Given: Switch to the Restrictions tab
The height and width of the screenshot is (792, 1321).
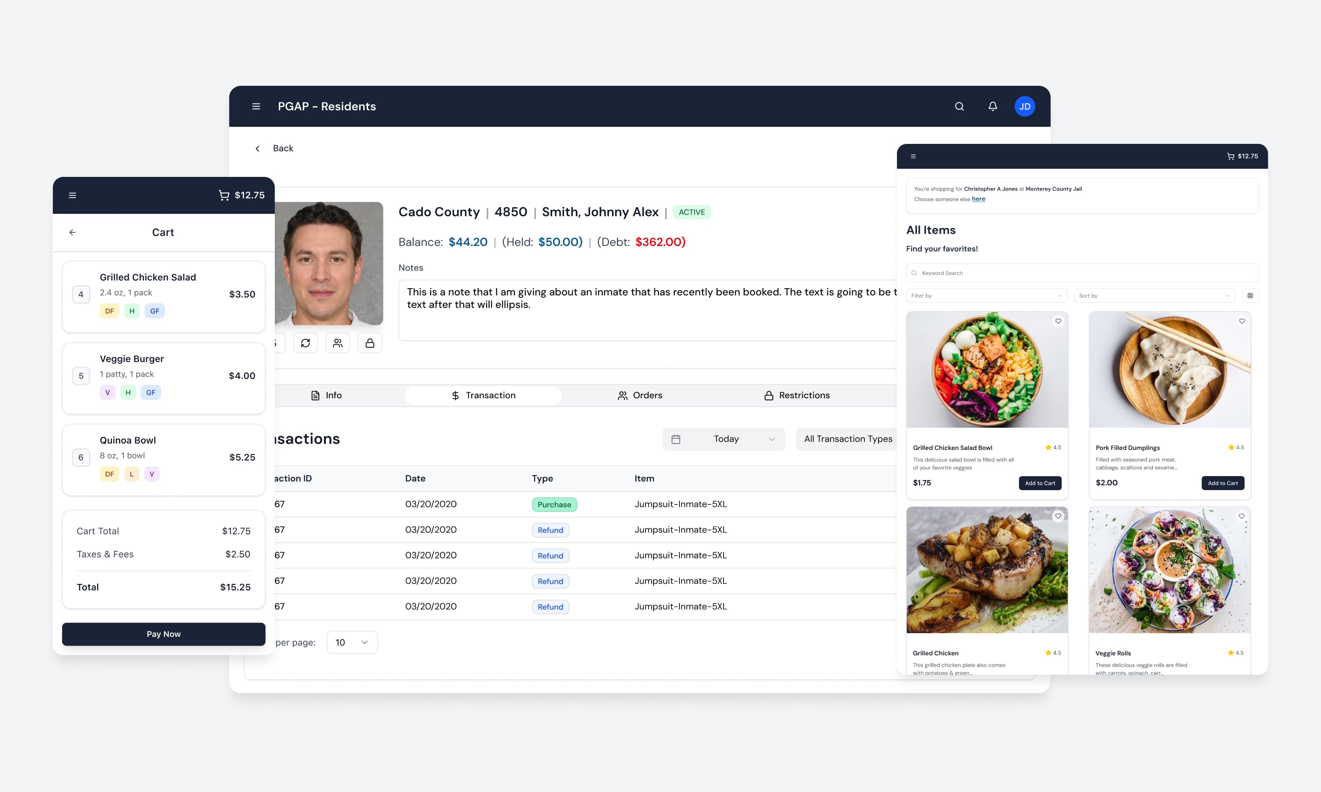Looking at the screenshot, I should pos(797,396).
